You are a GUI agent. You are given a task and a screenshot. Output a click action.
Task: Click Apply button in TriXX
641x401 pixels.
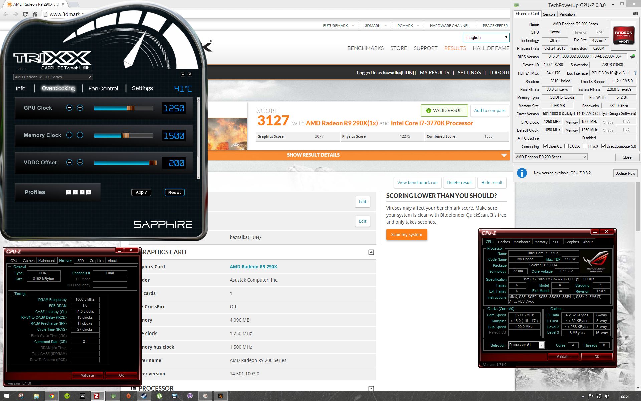point(141,192)
